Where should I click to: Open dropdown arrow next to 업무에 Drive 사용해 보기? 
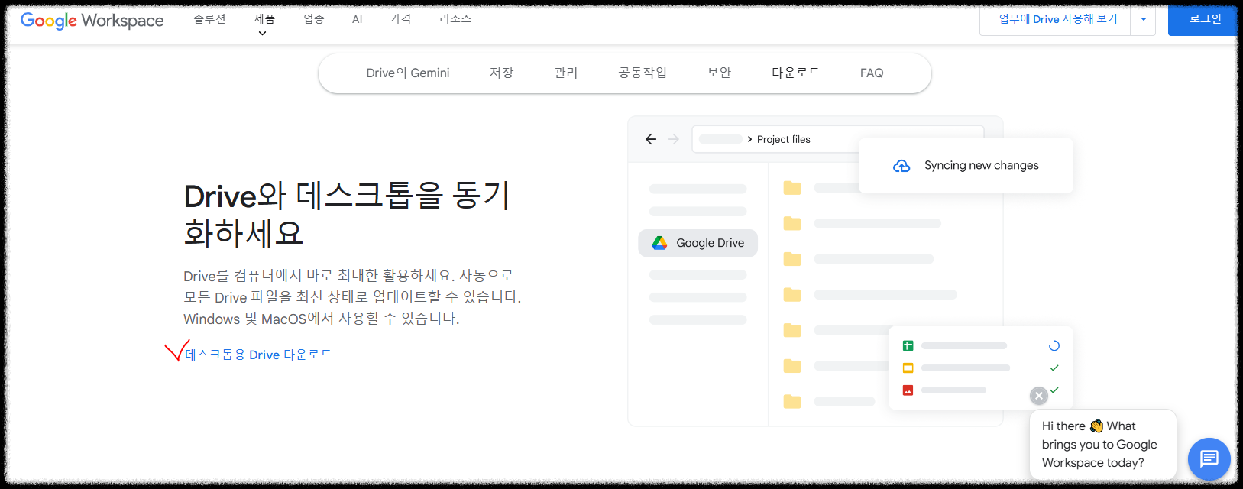1143,19
